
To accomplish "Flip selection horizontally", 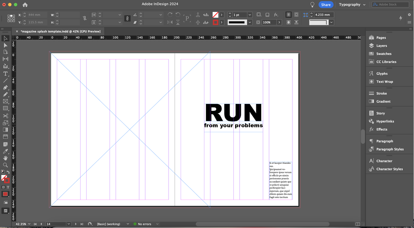I will point(170,23).
